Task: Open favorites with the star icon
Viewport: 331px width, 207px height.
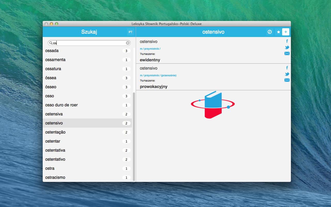Action: [279, 32]
